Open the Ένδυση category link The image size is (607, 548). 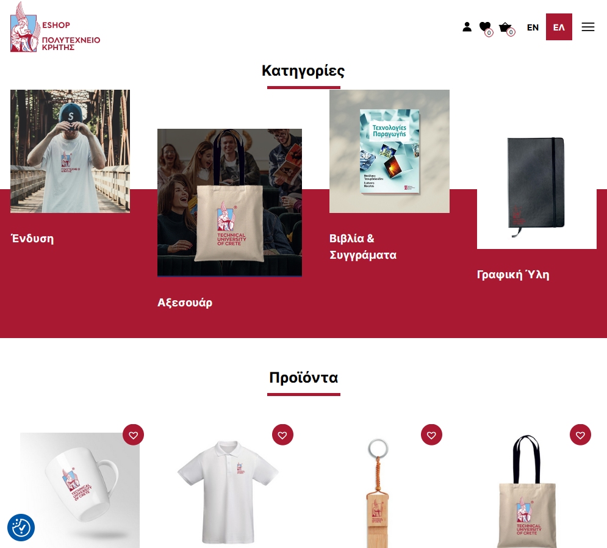point(32,239)
